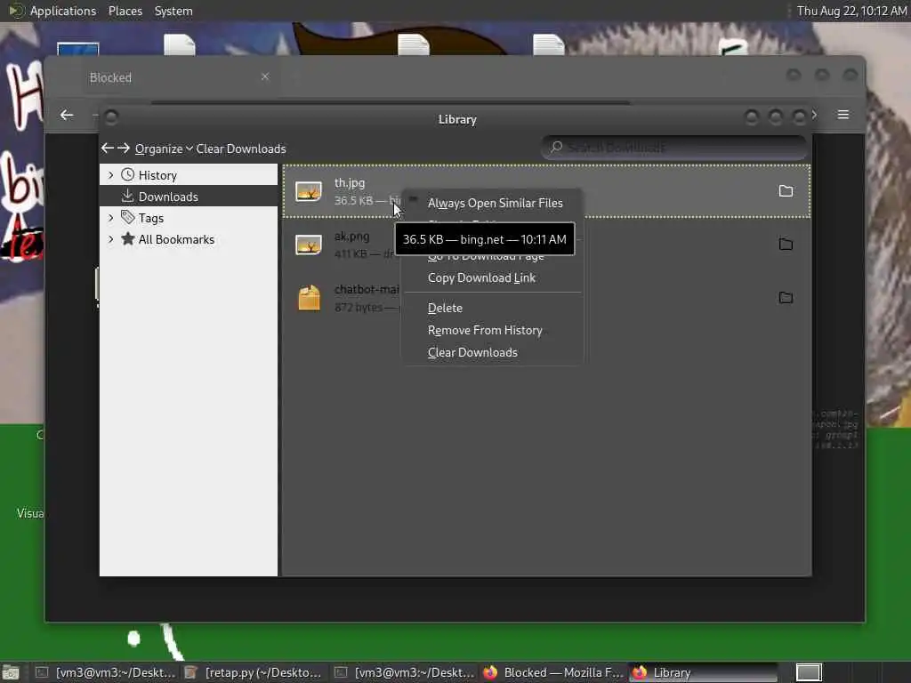Show th.jpg in its containing folder

pos(786,191)
